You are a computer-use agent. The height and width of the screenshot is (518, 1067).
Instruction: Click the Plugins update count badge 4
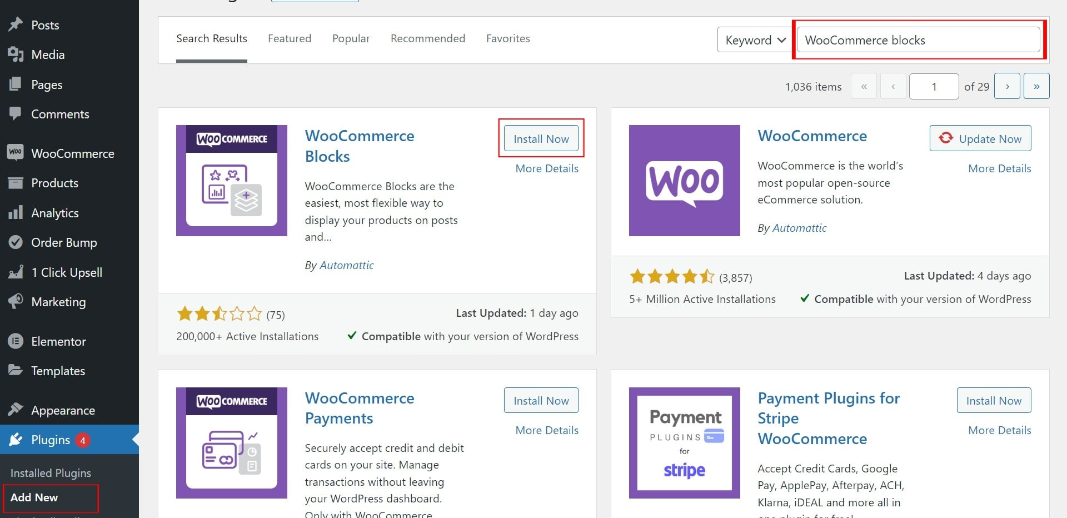pyautogui.click(x=83, y=440)
